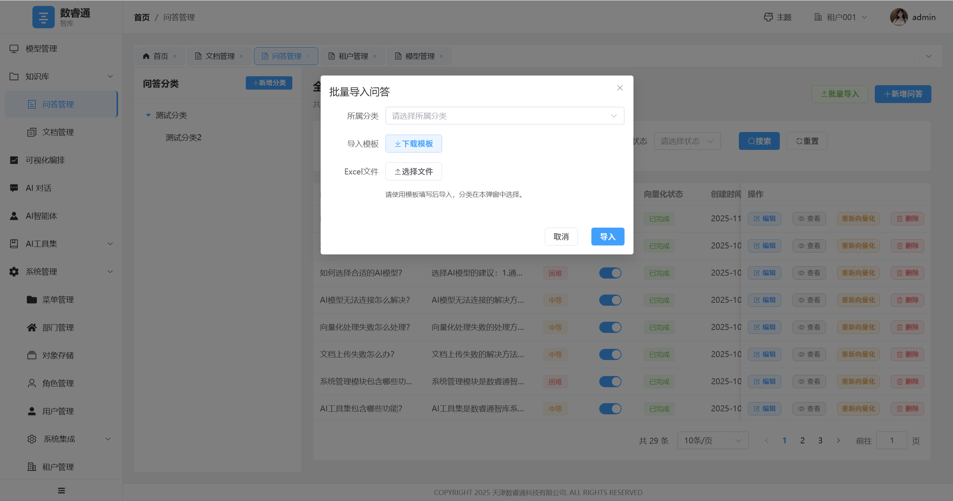
Task: Collapse the 系统管理 sidebar menu
Action: coord(61,272)
